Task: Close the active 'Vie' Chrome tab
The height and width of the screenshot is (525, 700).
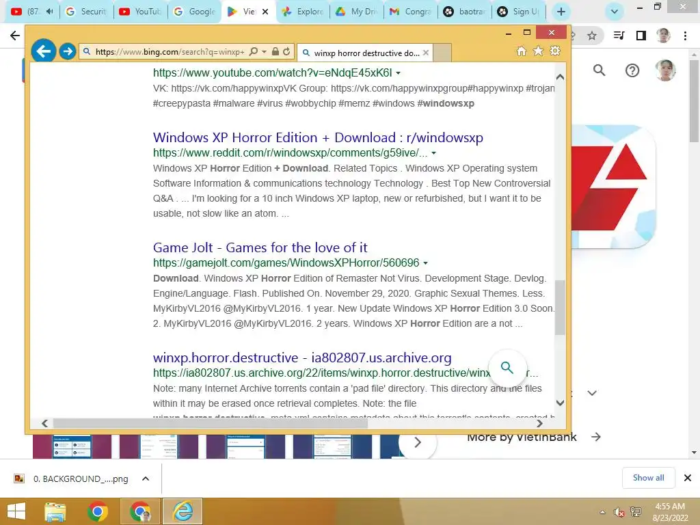Action: 265,12
